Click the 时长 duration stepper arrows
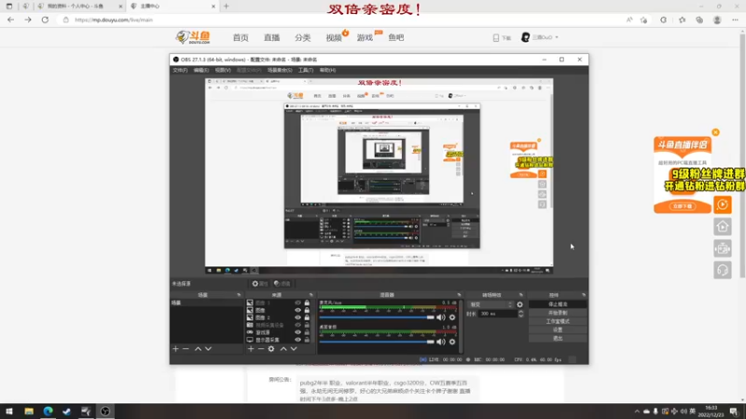The width and height of the screenshot is (746, 419). click(x=521, y=314)
